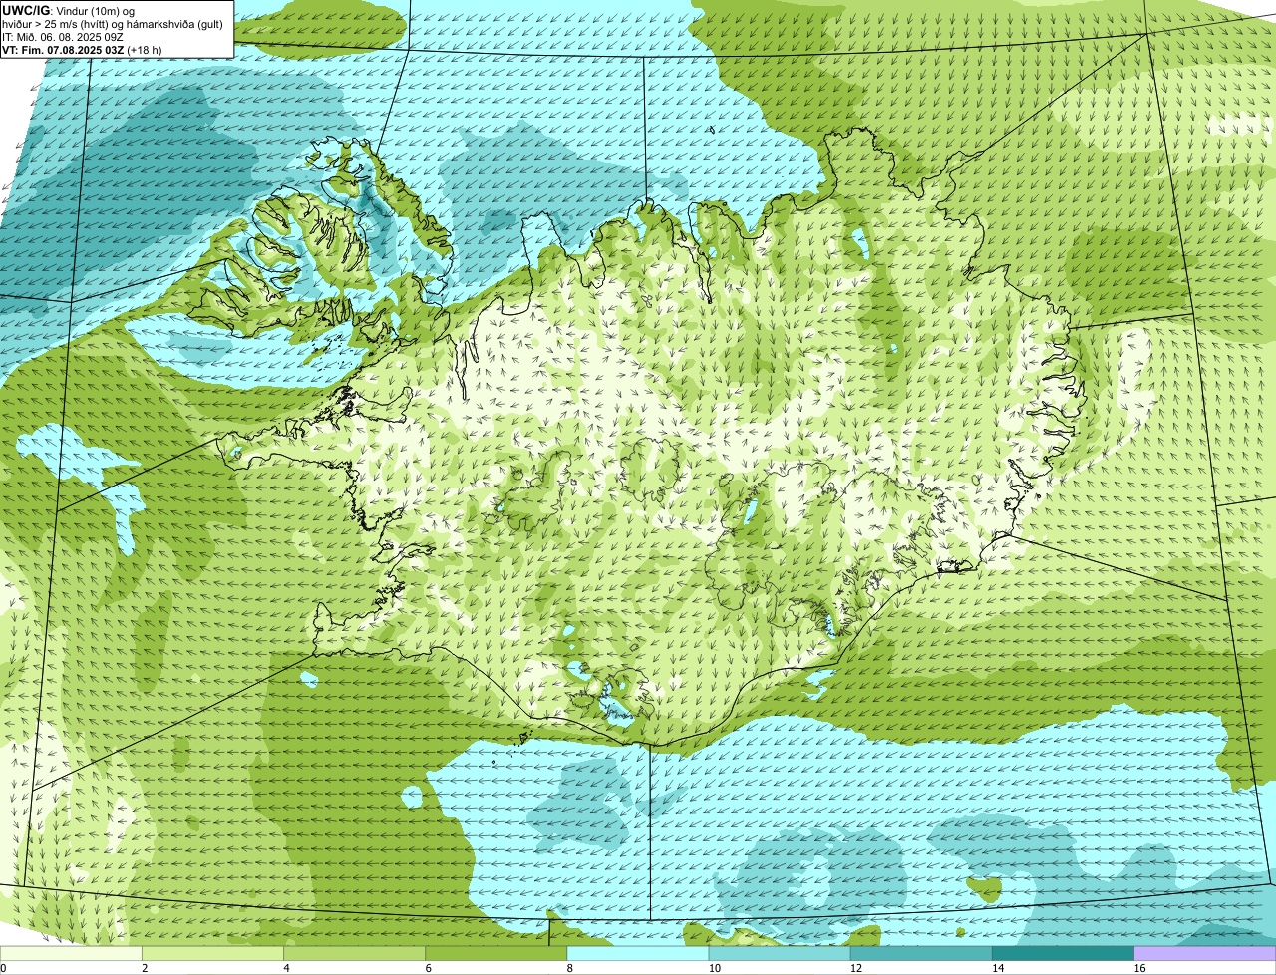This screenshot has height=975, width=1276.
Task: Click the legend scale label "6"
Action: [x=429, y=968]
